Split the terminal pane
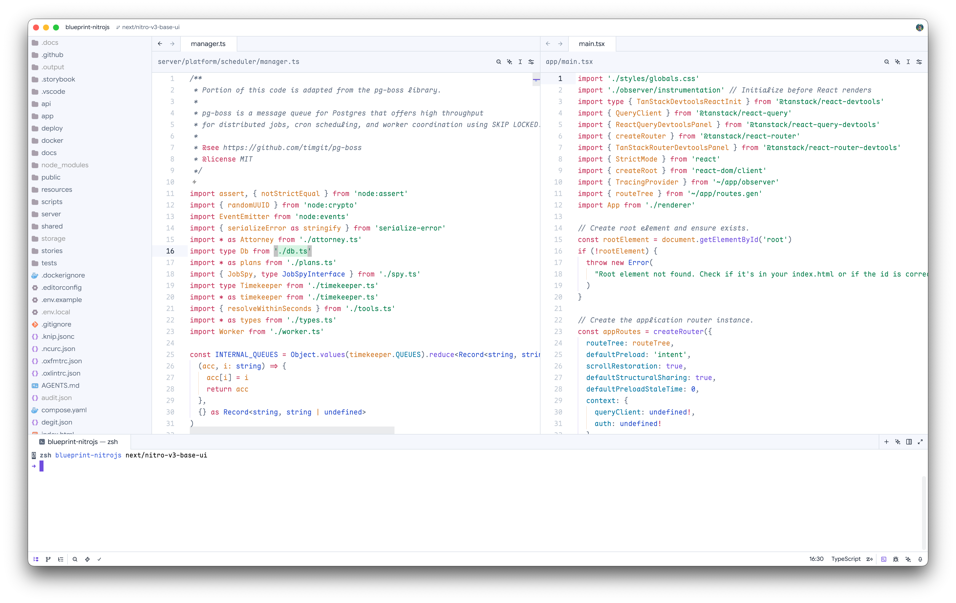 (x=909, y=442)
